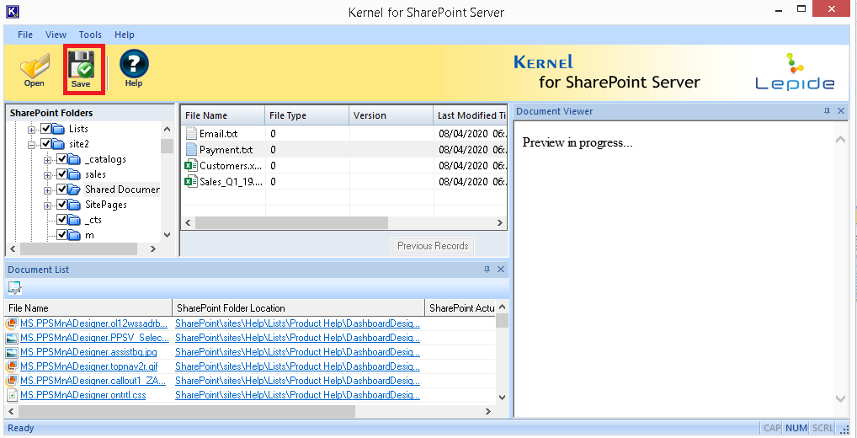Expand the _catalogs tree node
The image size is (857, 438).
[47, 160]
